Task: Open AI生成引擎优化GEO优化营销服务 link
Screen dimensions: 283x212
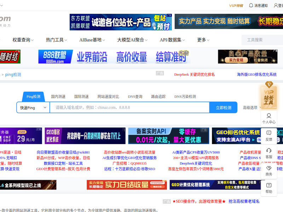Action: tap(129, 158)
